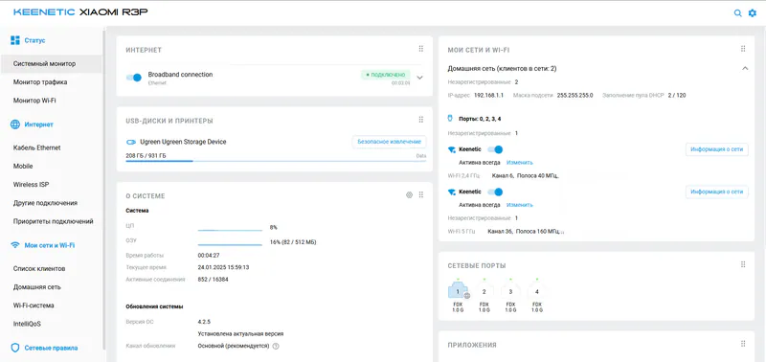Grab the USB-диски и принтеры drag handle
This screenshot has width=766, height=362.
421,120
